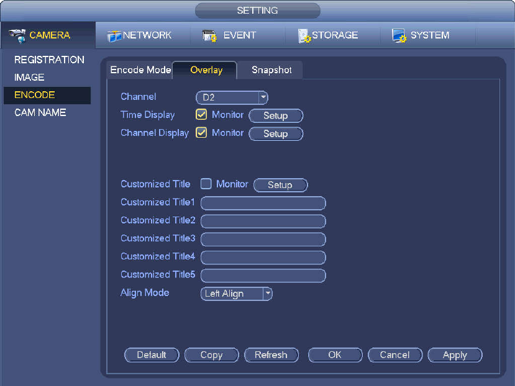The image size is (515, 386).
Task: Open the EVENT settings section
Action: (239, 35)
